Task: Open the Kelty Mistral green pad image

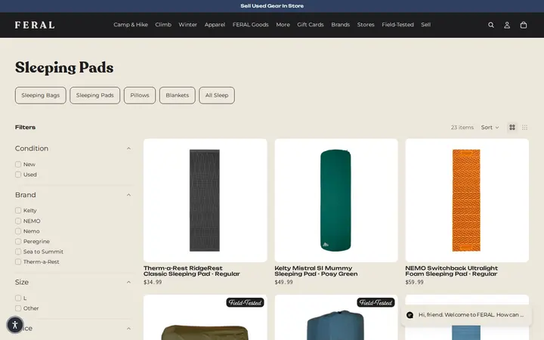Action: point(336,200)
